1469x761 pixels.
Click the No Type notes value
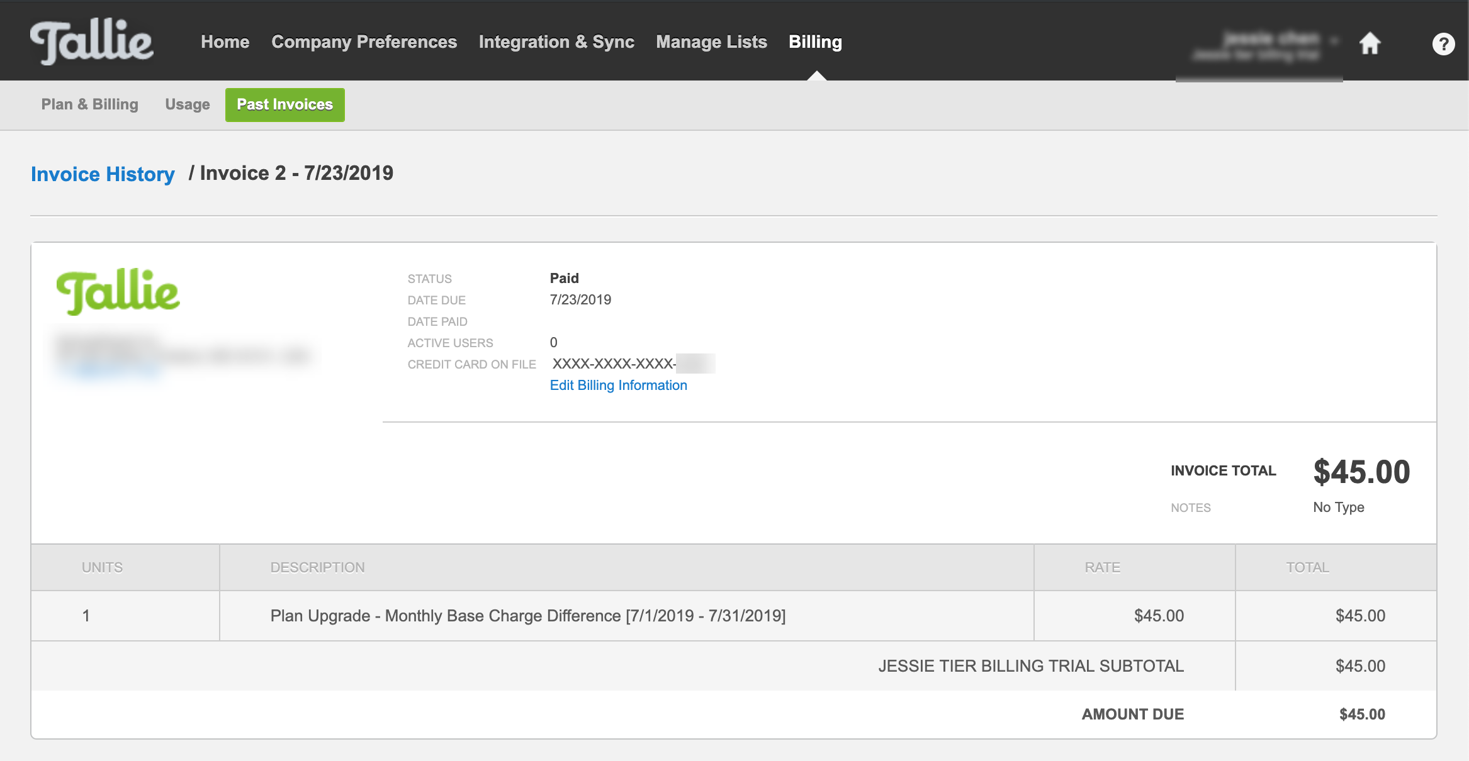(1339, 507)
